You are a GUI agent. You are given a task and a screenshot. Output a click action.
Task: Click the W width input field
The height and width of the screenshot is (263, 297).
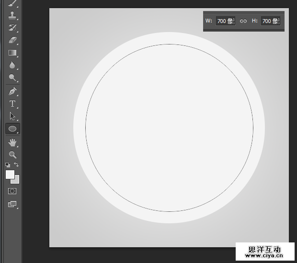225,21
